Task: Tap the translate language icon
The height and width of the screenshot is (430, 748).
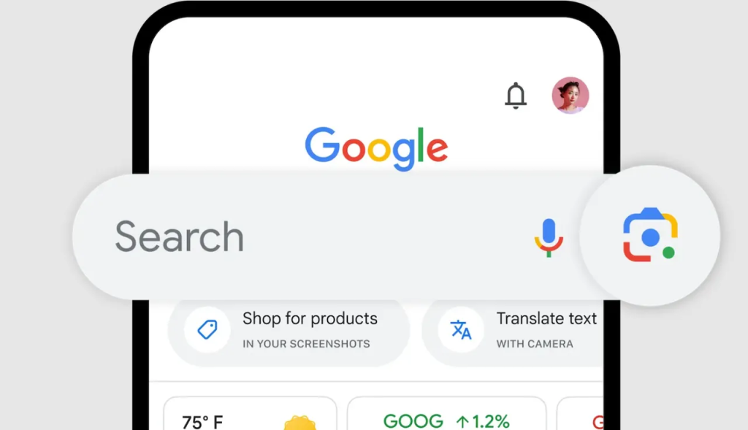Action: pyautogui.click(x=461, y=330)
